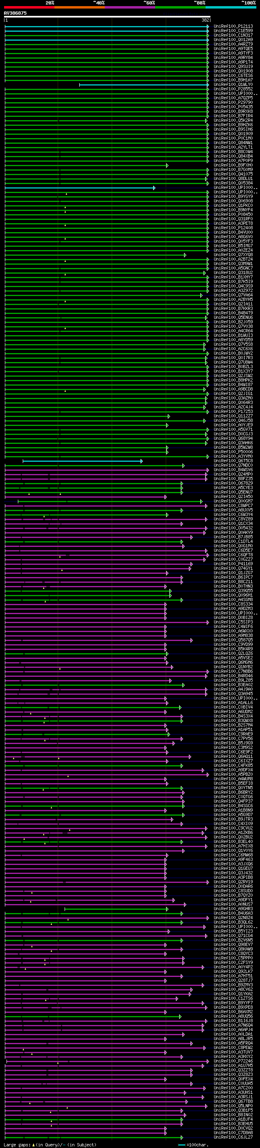Select hit label UniRef100_Q06908
This screenshot has width=260, height=1148.
(233, 201)
